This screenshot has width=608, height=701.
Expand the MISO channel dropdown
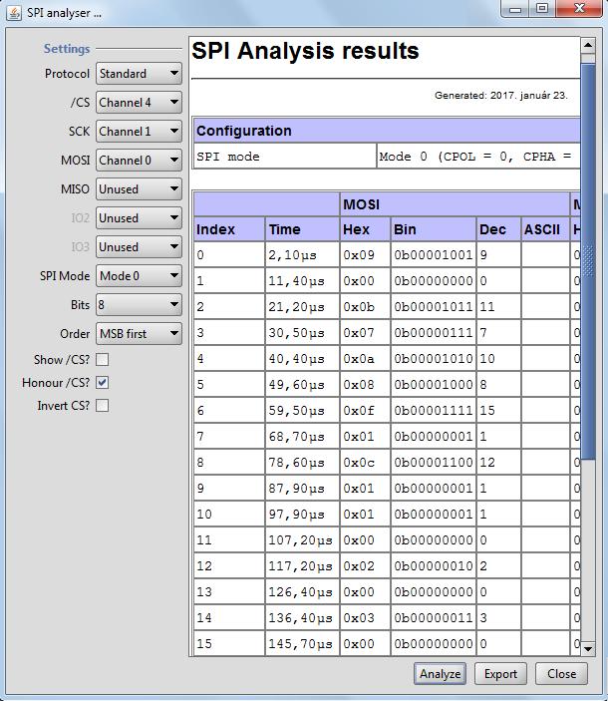point(139,189)
